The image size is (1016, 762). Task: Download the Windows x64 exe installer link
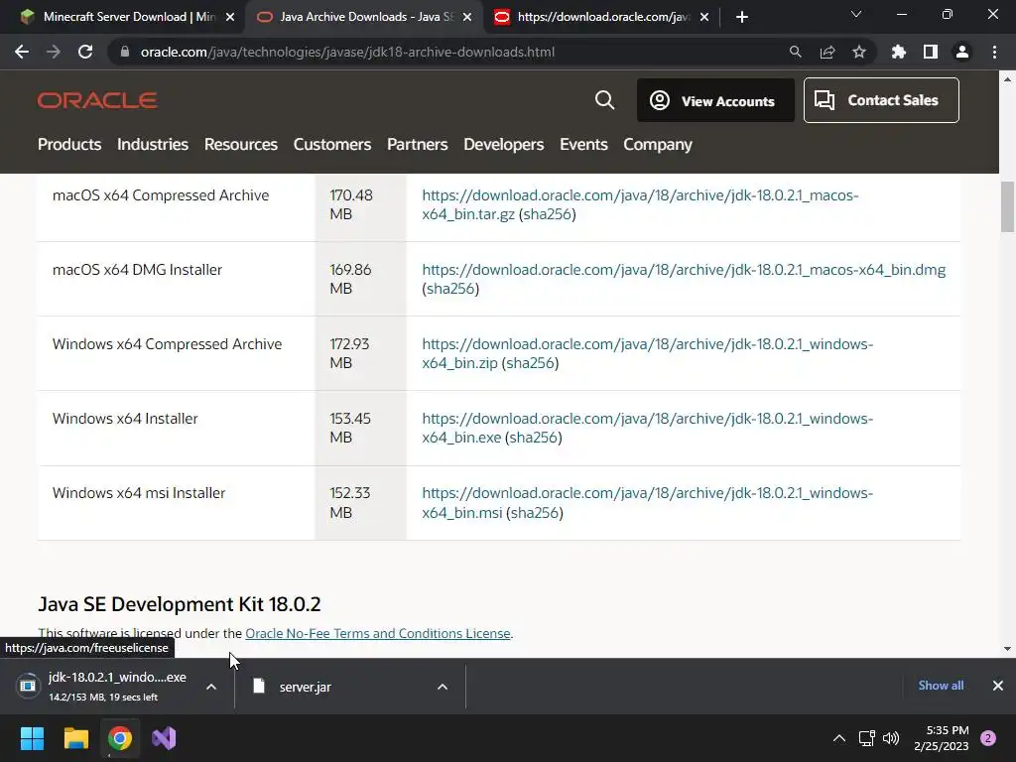coord(647,428)
